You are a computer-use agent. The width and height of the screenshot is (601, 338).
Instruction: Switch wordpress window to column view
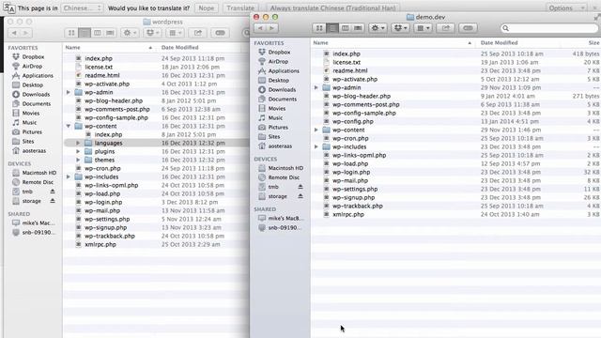click(97, 33)
